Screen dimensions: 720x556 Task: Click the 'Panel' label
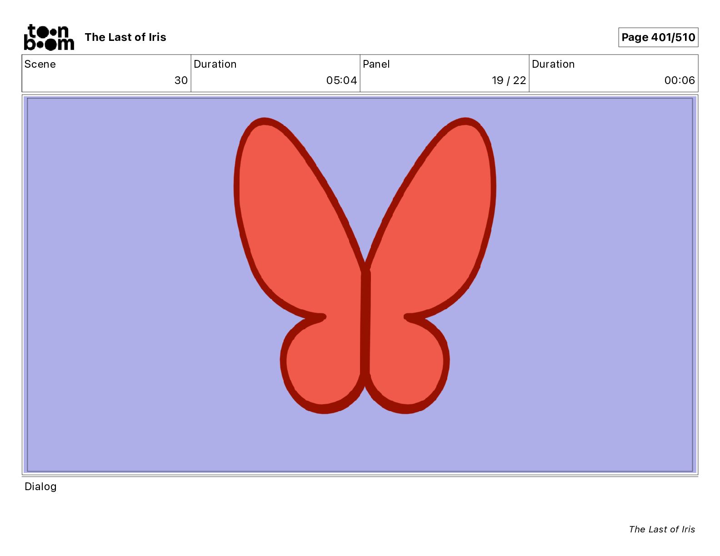376,64
